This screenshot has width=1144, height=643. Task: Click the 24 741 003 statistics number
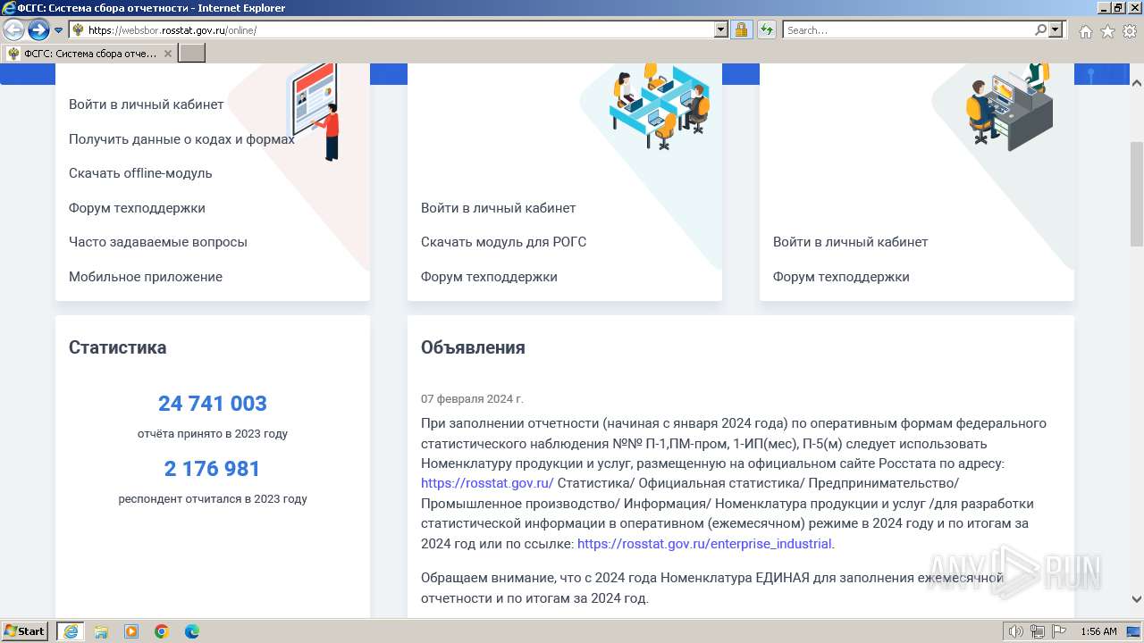pyautogui.click(x=213, y=404)
